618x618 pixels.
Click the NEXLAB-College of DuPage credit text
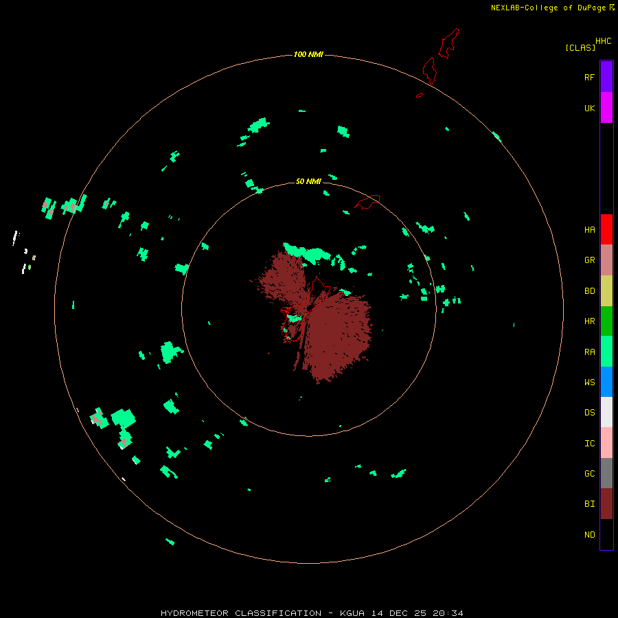coord(548,8)
